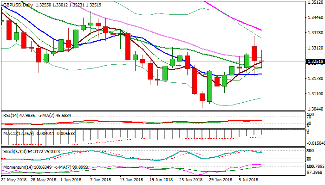This screenshot has height=185, width=325.
Task: Click the current price tag 1.32519
Action: tap(315, 62)
